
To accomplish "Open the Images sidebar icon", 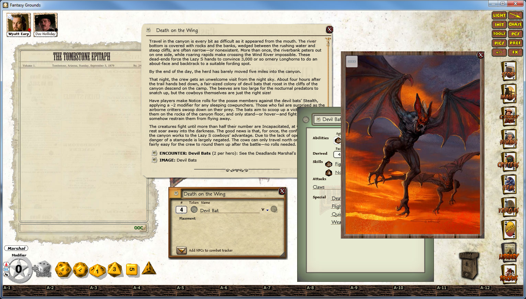I will coord(509,93).
